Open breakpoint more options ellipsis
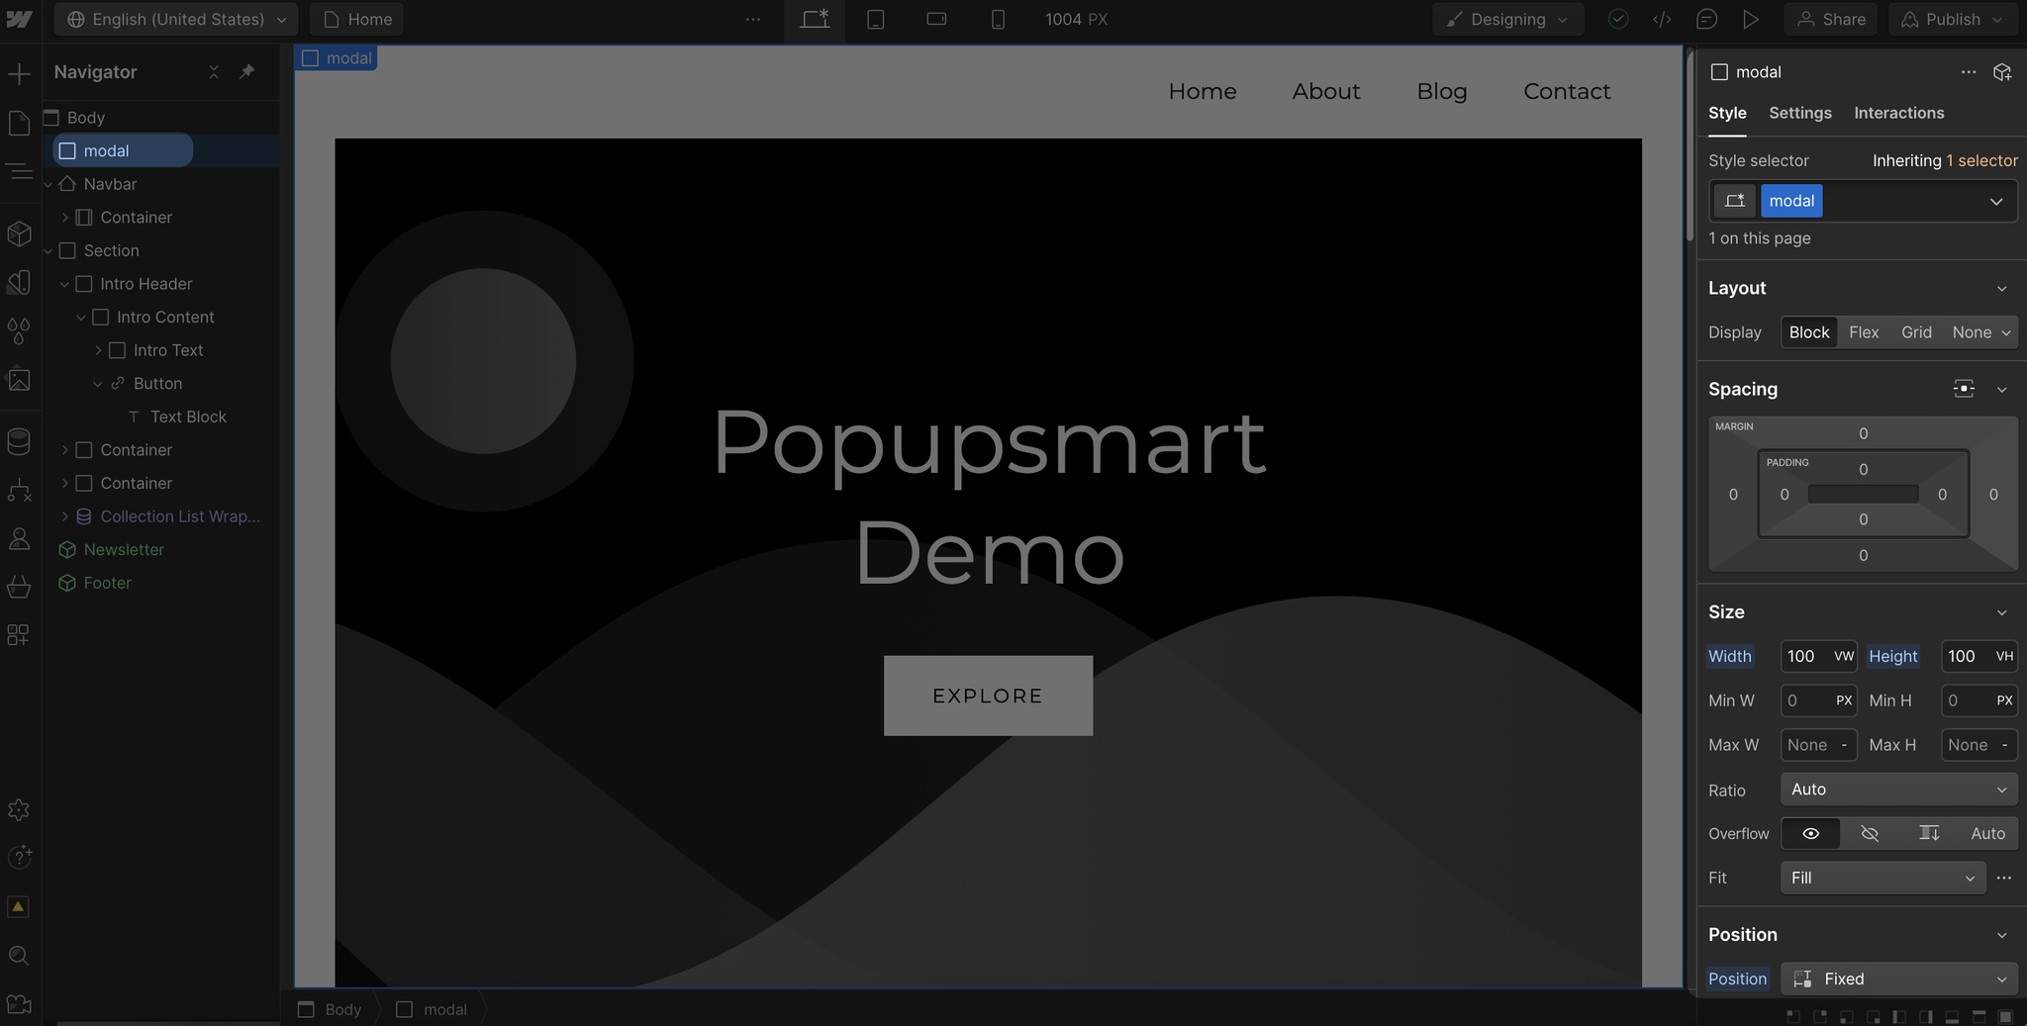2027x1026 pixels. click(753, 19)
